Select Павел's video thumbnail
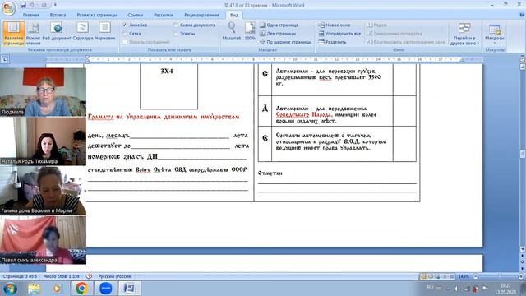Image resolution: width=526 pixels, height=296 pixels. pyautogui.click(x=43, y=239)
